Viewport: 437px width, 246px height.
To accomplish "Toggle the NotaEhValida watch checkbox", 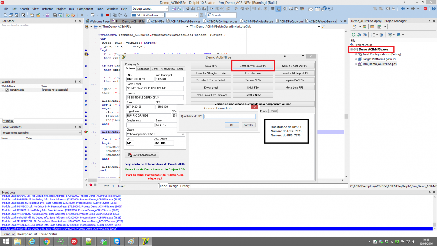I will pyautogui.click(x=7, y=90).
